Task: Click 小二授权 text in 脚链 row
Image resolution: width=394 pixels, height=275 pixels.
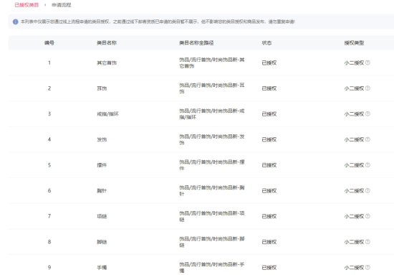Action: click(x=354, y=242)
